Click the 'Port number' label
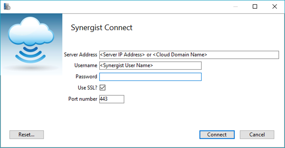 coord(83,99)
